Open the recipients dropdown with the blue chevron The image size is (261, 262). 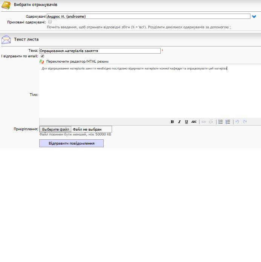[254, 17]
